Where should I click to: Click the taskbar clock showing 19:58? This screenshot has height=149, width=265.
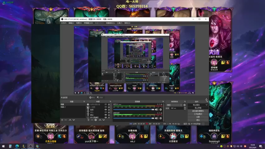click(252, 146)
